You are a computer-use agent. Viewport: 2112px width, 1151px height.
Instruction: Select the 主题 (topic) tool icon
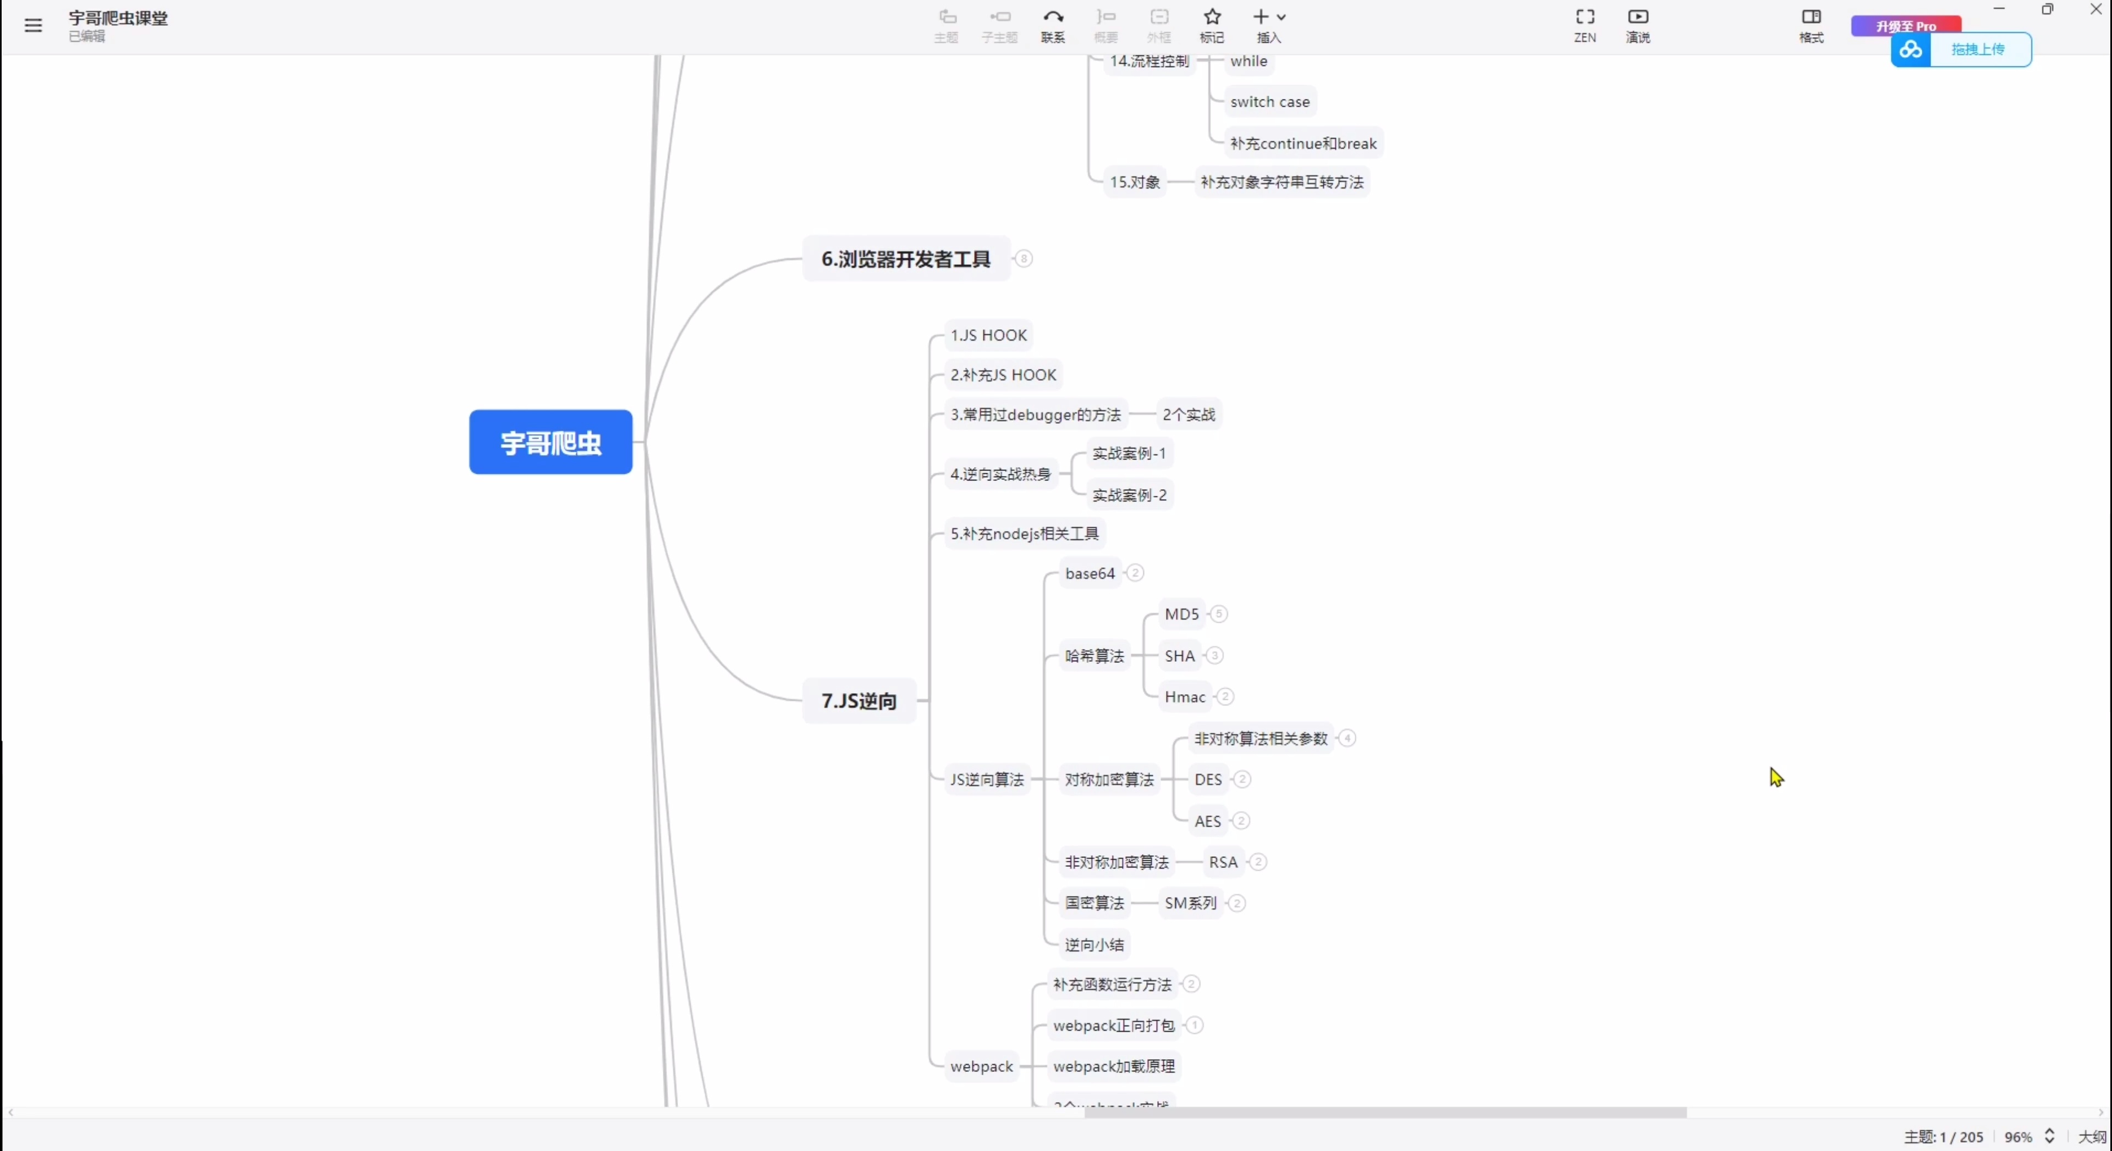(945, 25)
